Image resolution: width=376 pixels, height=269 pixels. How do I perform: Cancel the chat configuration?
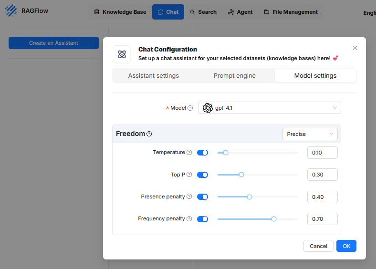318,246
